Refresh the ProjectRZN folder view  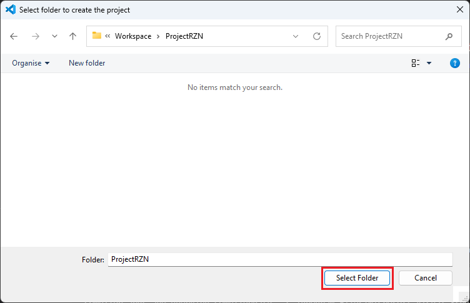pos(317,36)
